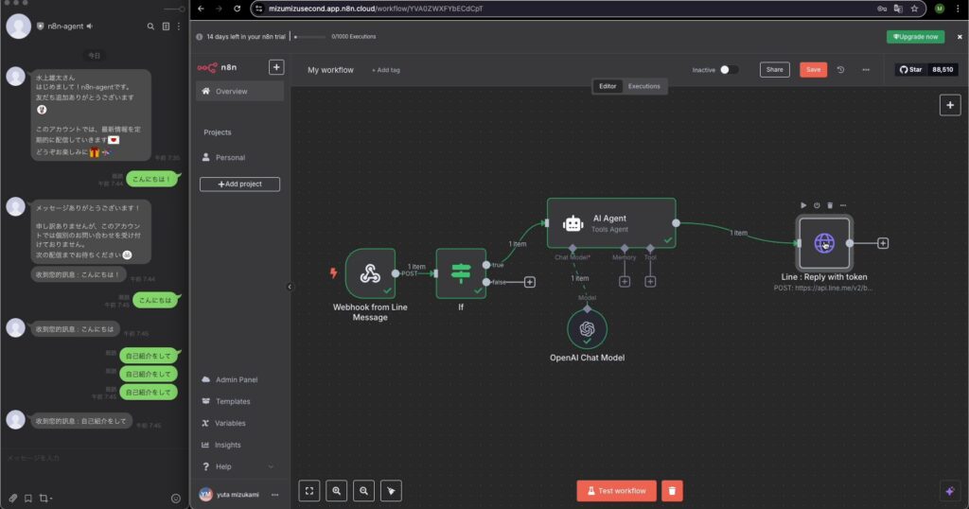Switch to the Executions tab

tap(643, 86)
